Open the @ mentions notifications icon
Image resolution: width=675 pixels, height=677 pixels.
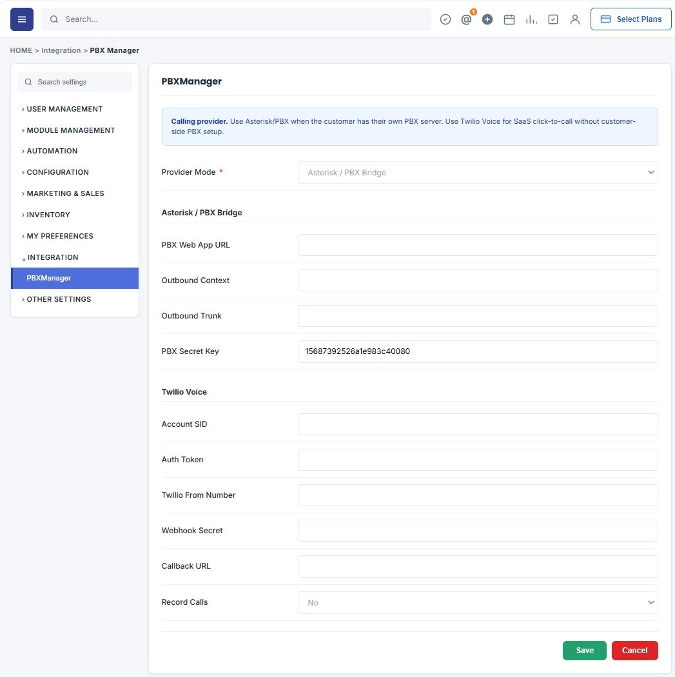pos(466,19)
